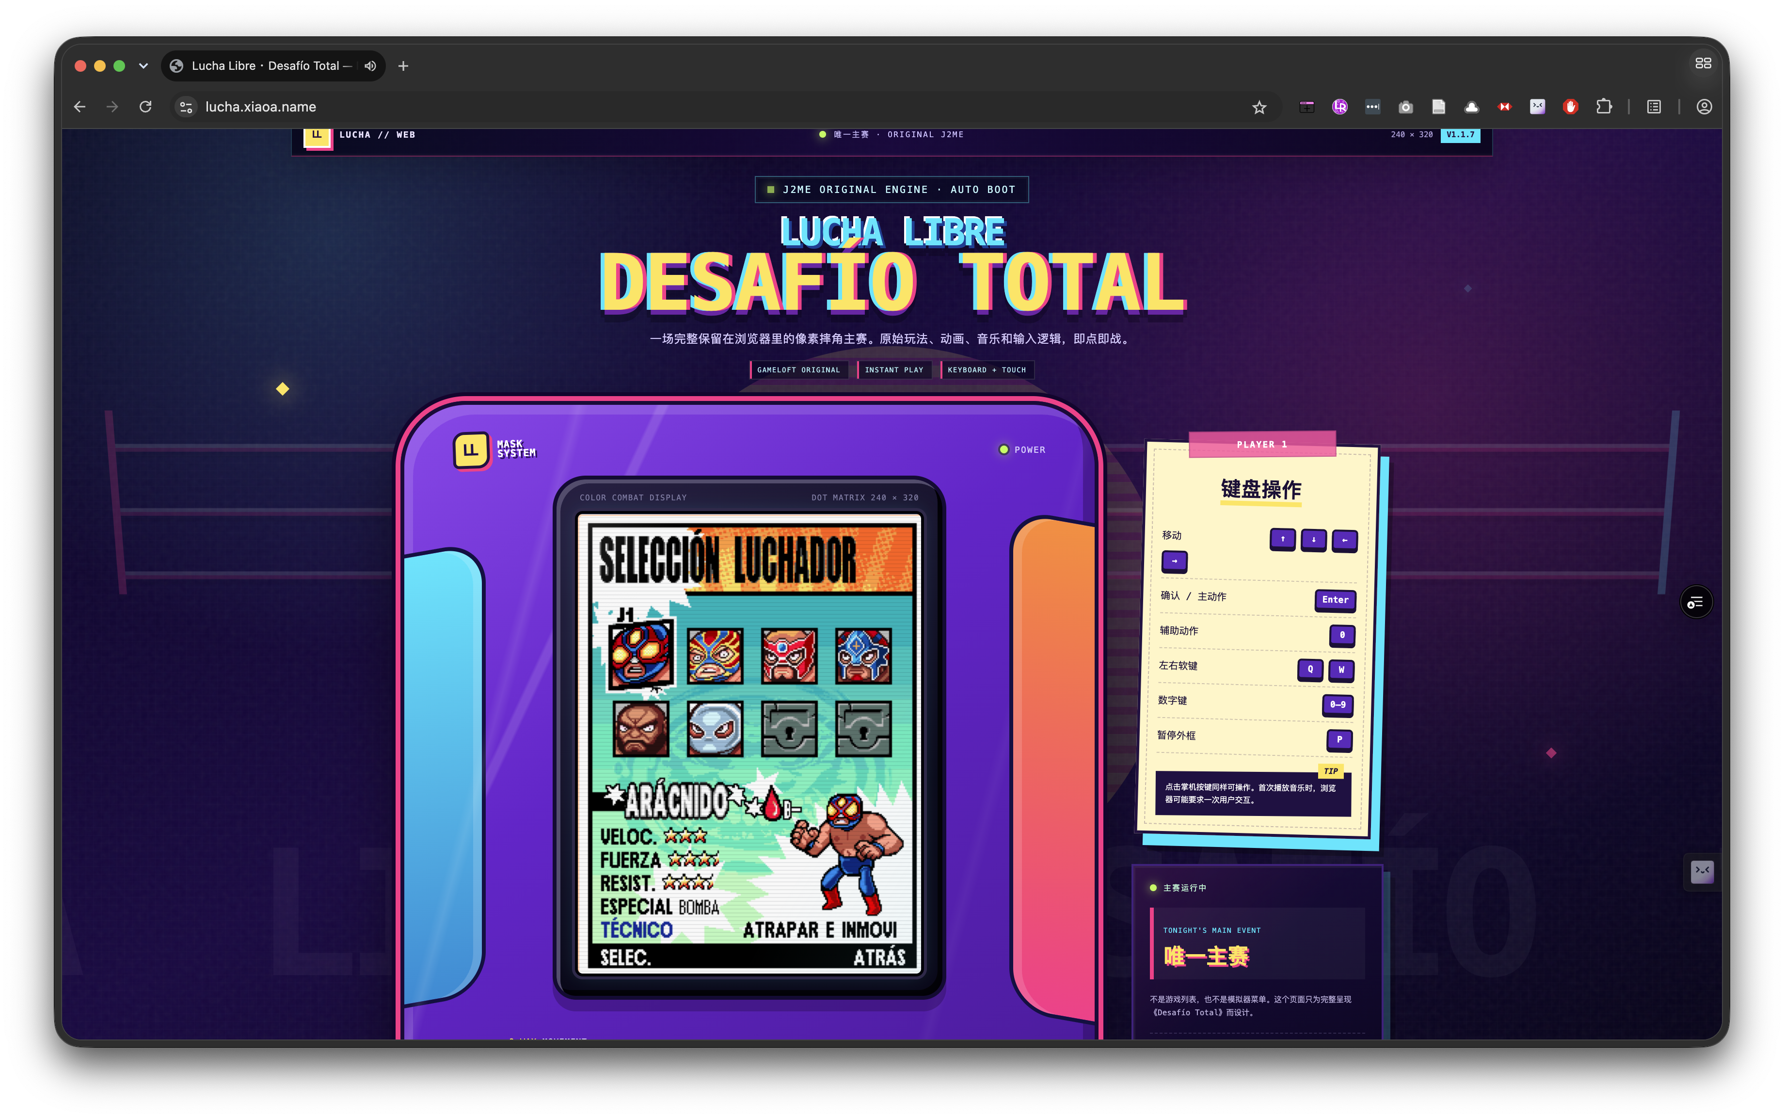The image size is (1784, 1119).
Task: Click the P pause key cap
Action: tap(1339, 740)
